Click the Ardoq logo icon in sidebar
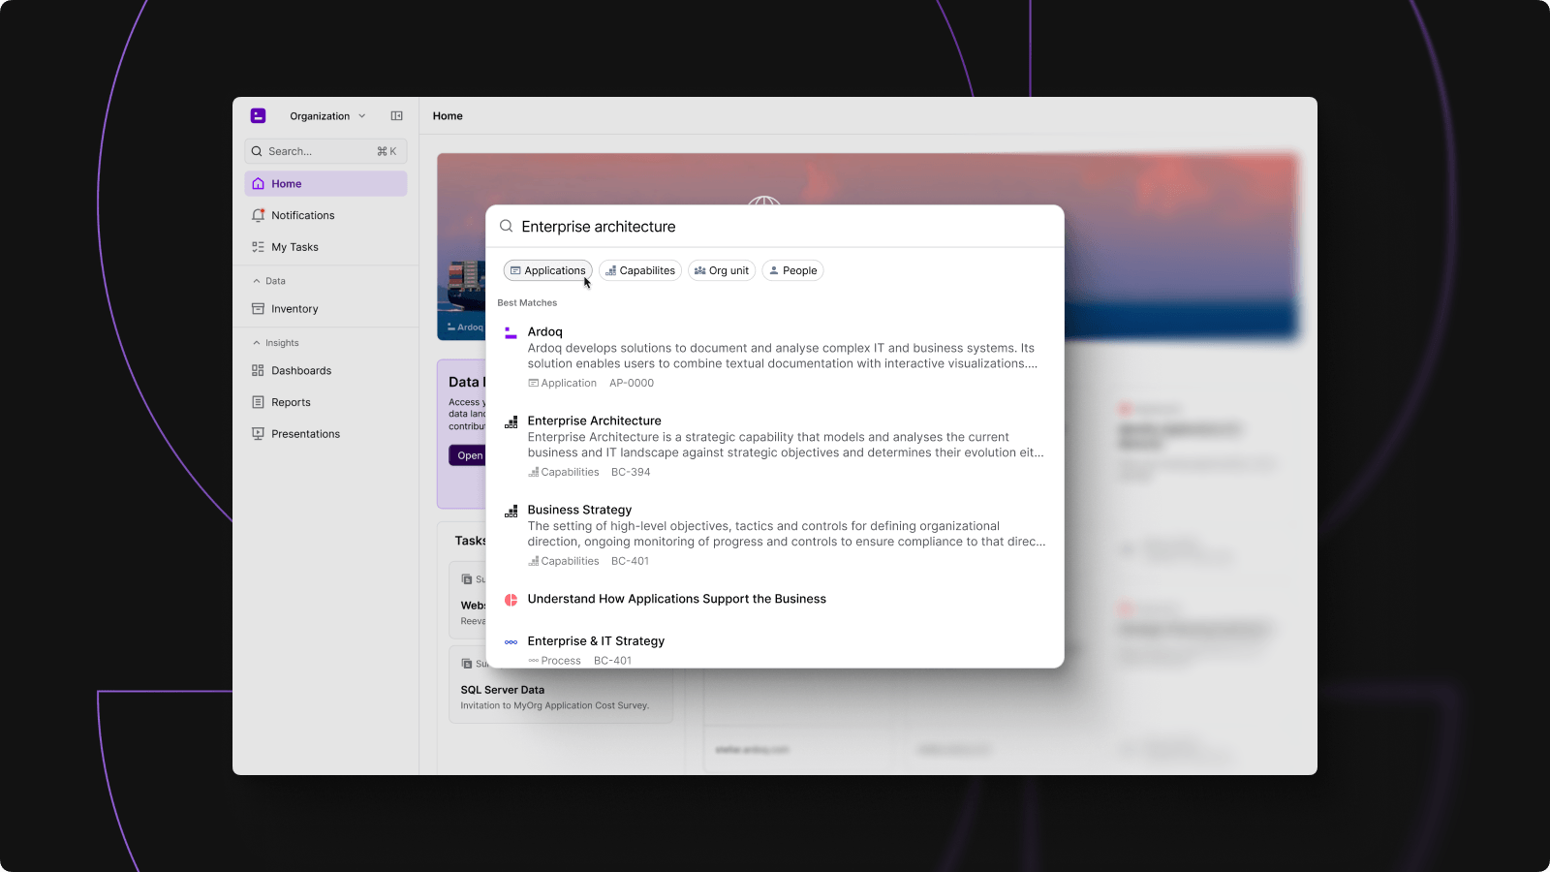This screenshot has width=1550, height=872. coord(258,116)
